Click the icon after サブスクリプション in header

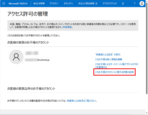click(x=123, y=3)
